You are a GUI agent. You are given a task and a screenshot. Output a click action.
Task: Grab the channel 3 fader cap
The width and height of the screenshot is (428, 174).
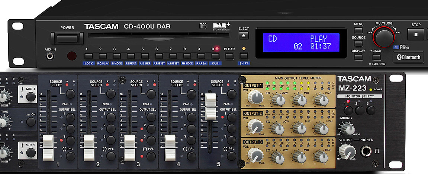130,148
